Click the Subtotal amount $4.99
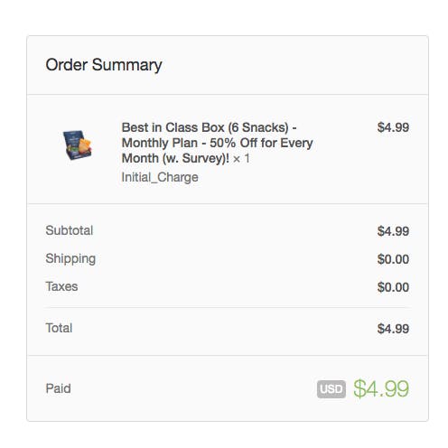The height and width of the screenshot is (448, 448). tap(393, 231)
